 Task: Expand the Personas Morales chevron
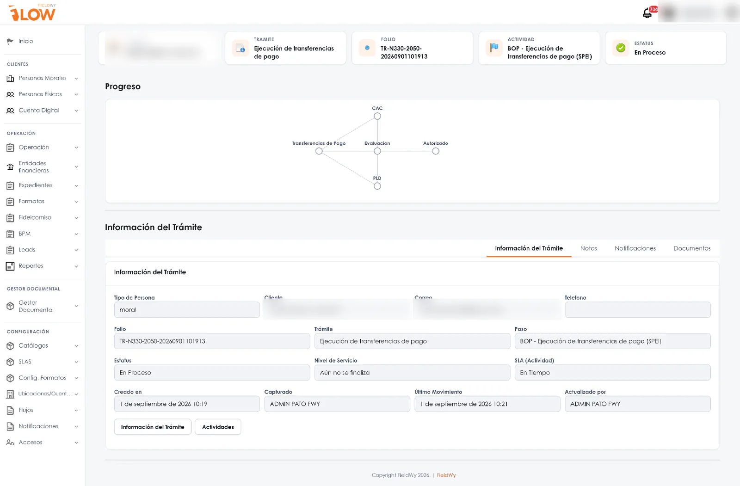(x=76, y=79)
